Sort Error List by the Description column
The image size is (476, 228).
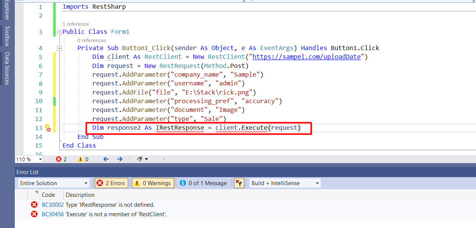[x=80, y=195]
